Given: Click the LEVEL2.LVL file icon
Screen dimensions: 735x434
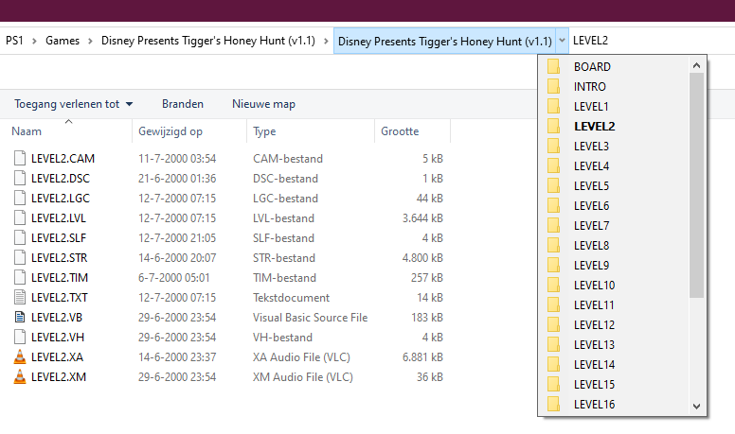Looking at the screenshot, I should 20,217.
